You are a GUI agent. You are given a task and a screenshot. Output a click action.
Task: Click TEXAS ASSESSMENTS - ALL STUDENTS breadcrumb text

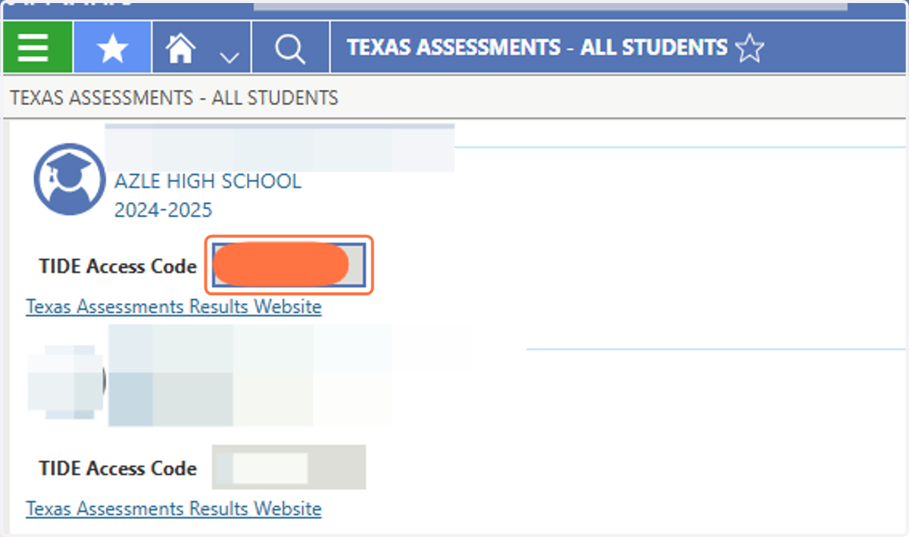click(x=174, y=98)
